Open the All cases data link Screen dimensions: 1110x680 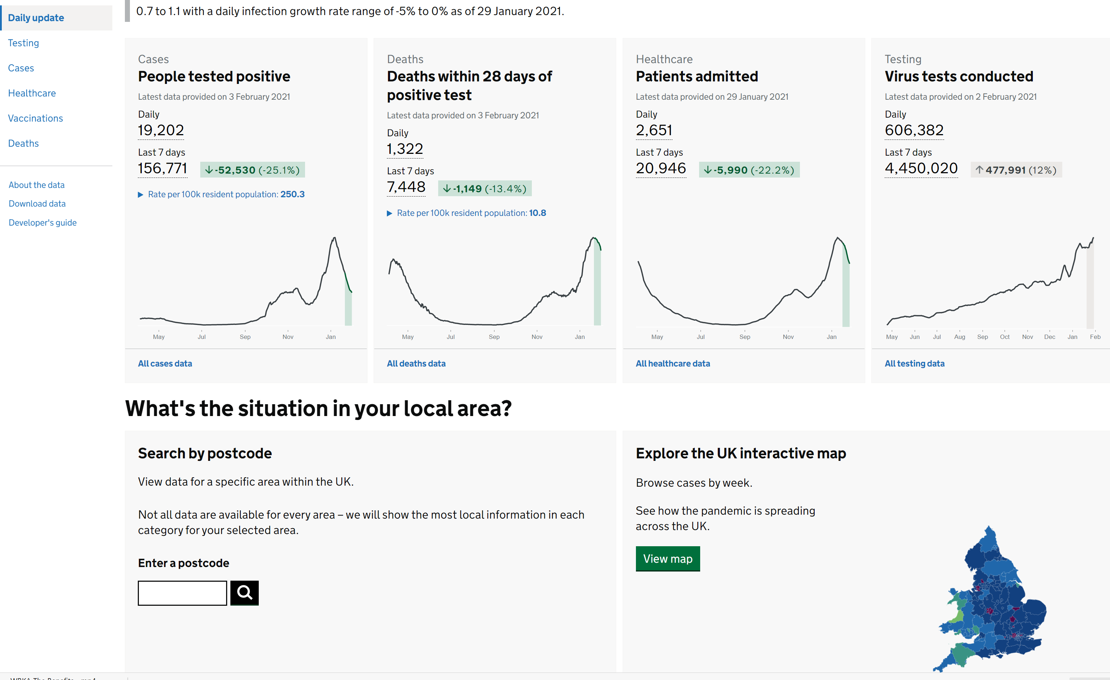[165, 363]
